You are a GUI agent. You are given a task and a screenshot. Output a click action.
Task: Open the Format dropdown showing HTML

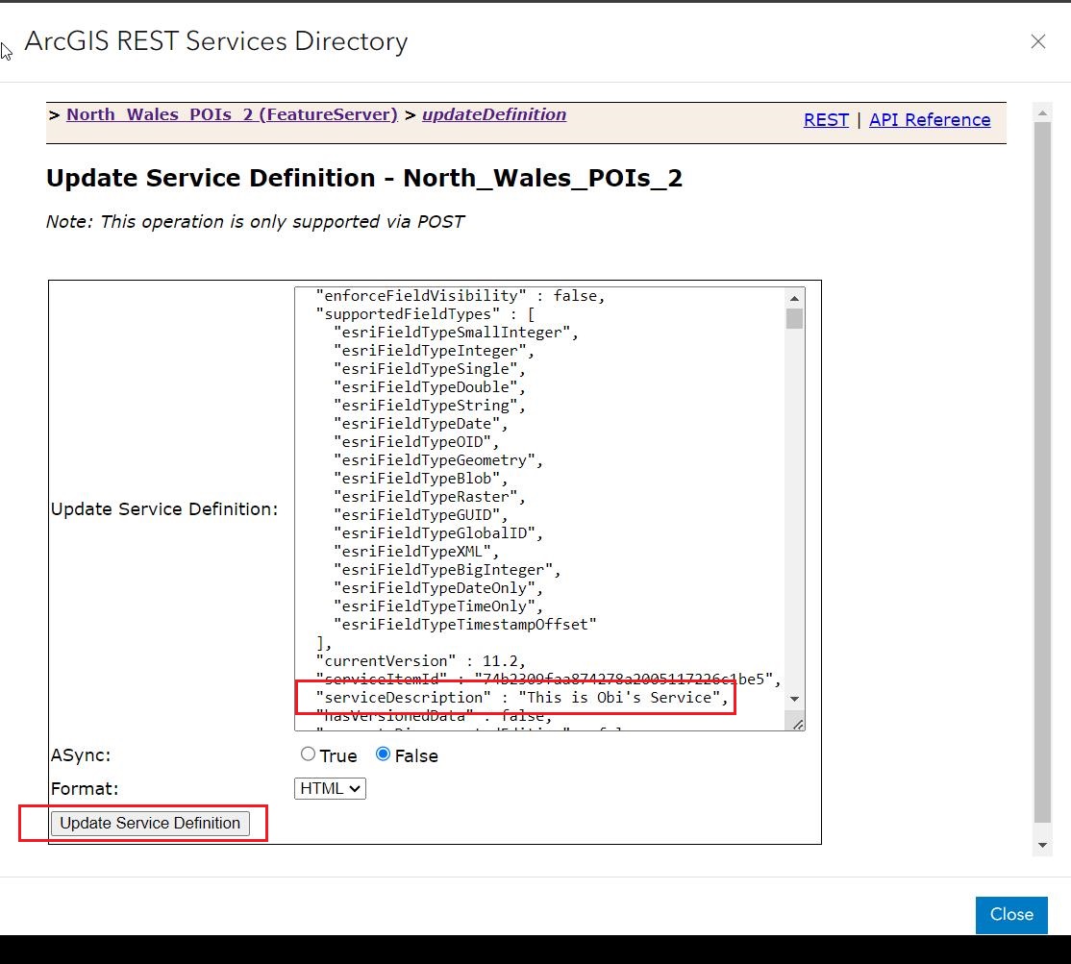(329, 788)
